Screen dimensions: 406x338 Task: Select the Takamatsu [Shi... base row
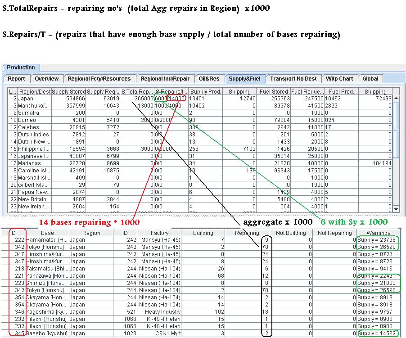pos(201,269)
